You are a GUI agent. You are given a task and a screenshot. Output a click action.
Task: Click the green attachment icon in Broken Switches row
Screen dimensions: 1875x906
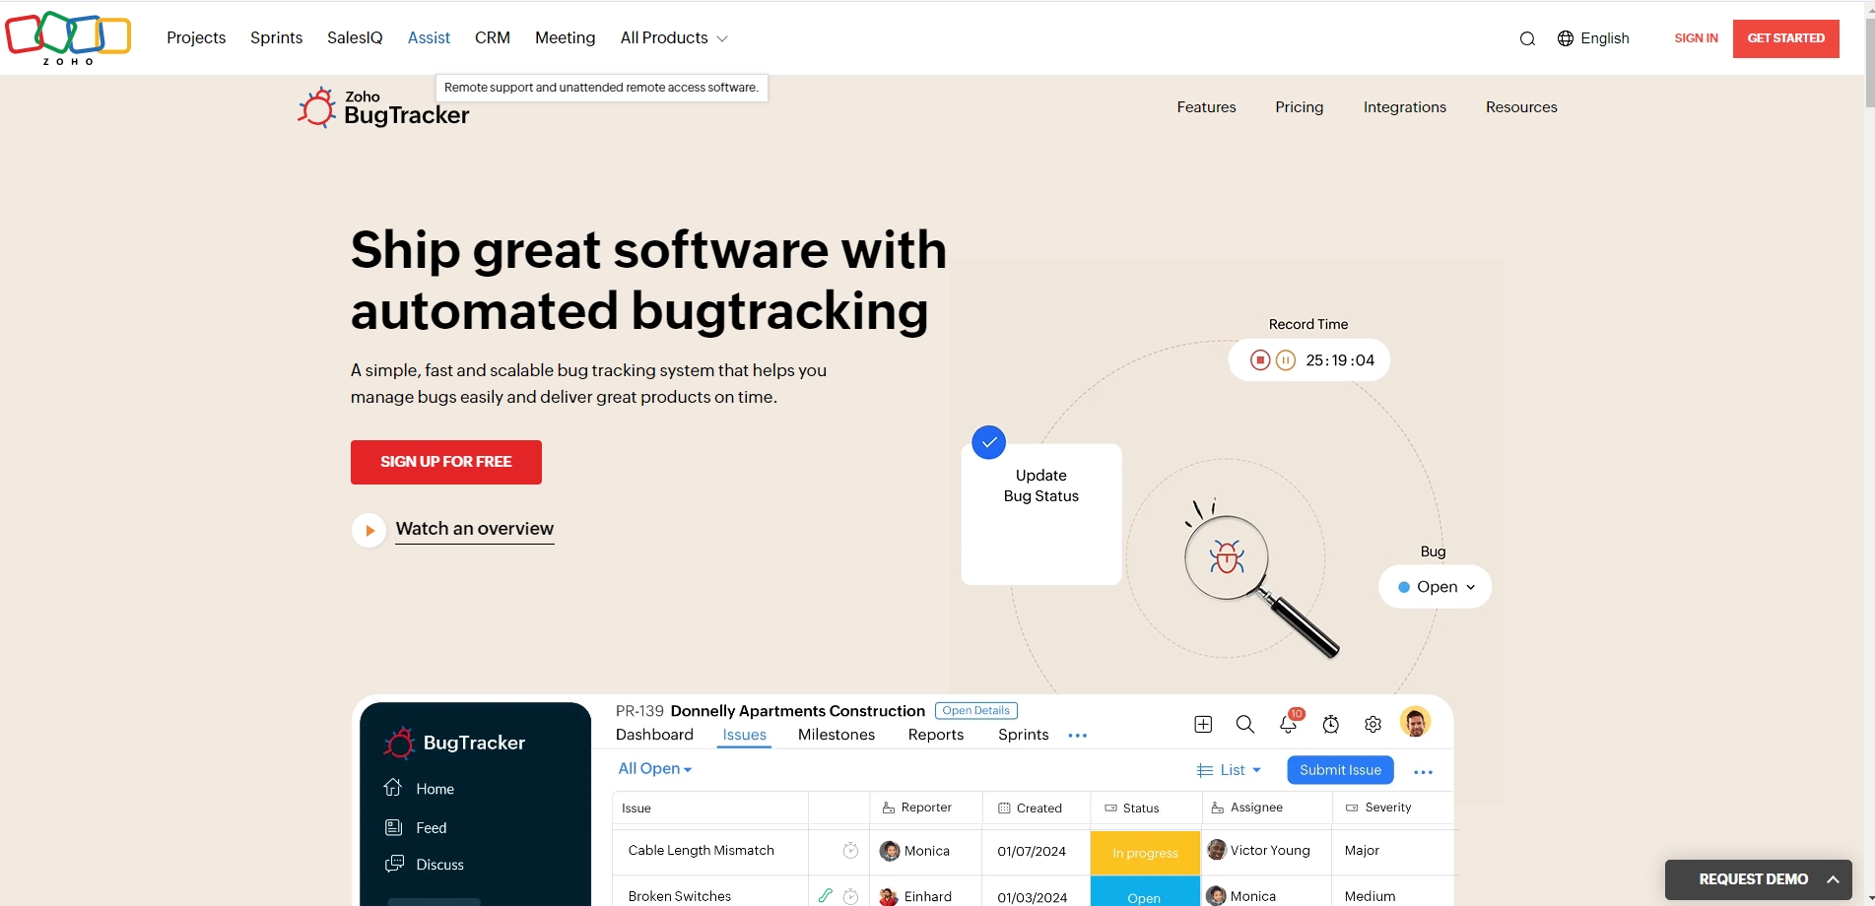point(826,896)
